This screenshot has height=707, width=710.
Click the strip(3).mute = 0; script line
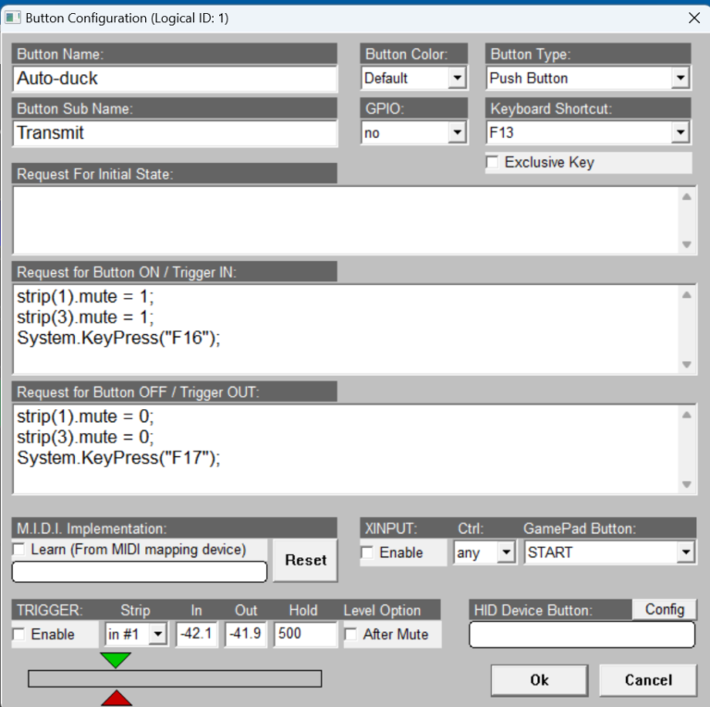[85, 437]
